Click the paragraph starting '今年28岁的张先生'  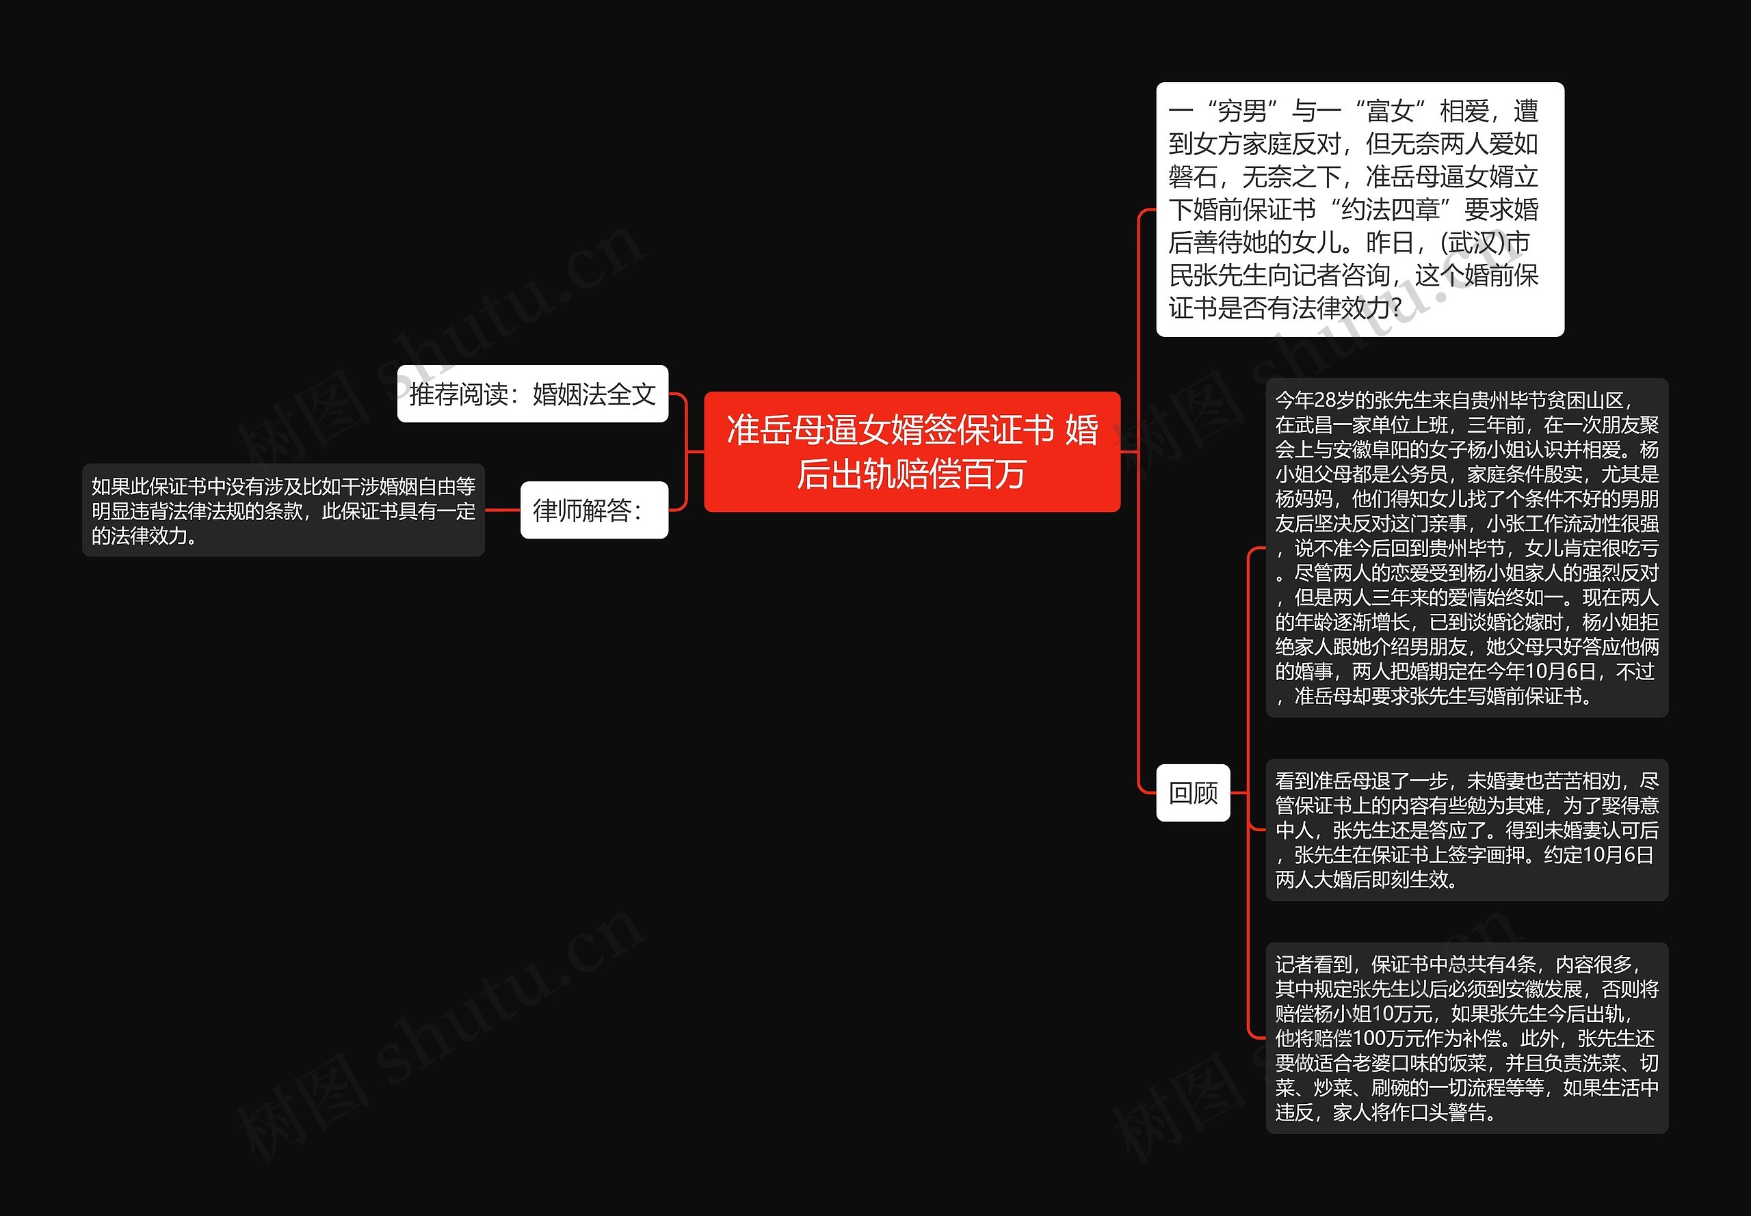click(x=1466, y=548)
